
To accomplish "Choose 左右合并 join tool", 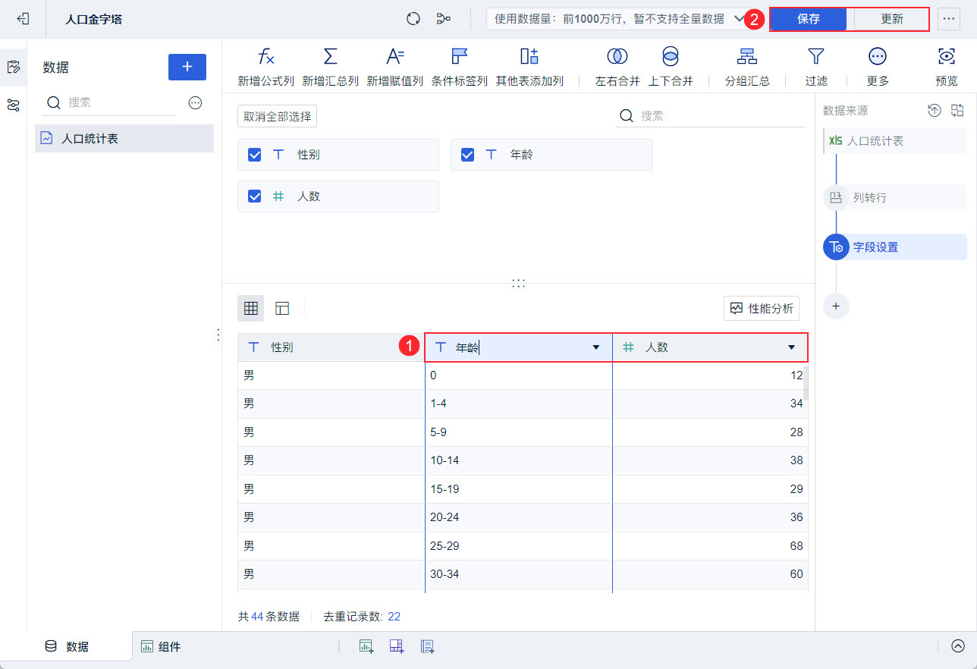I will point(617,67).
